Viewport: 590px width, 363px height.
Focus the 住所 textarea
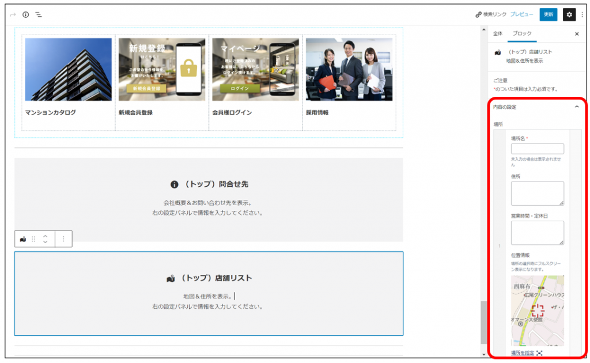(x=537, y=193)
